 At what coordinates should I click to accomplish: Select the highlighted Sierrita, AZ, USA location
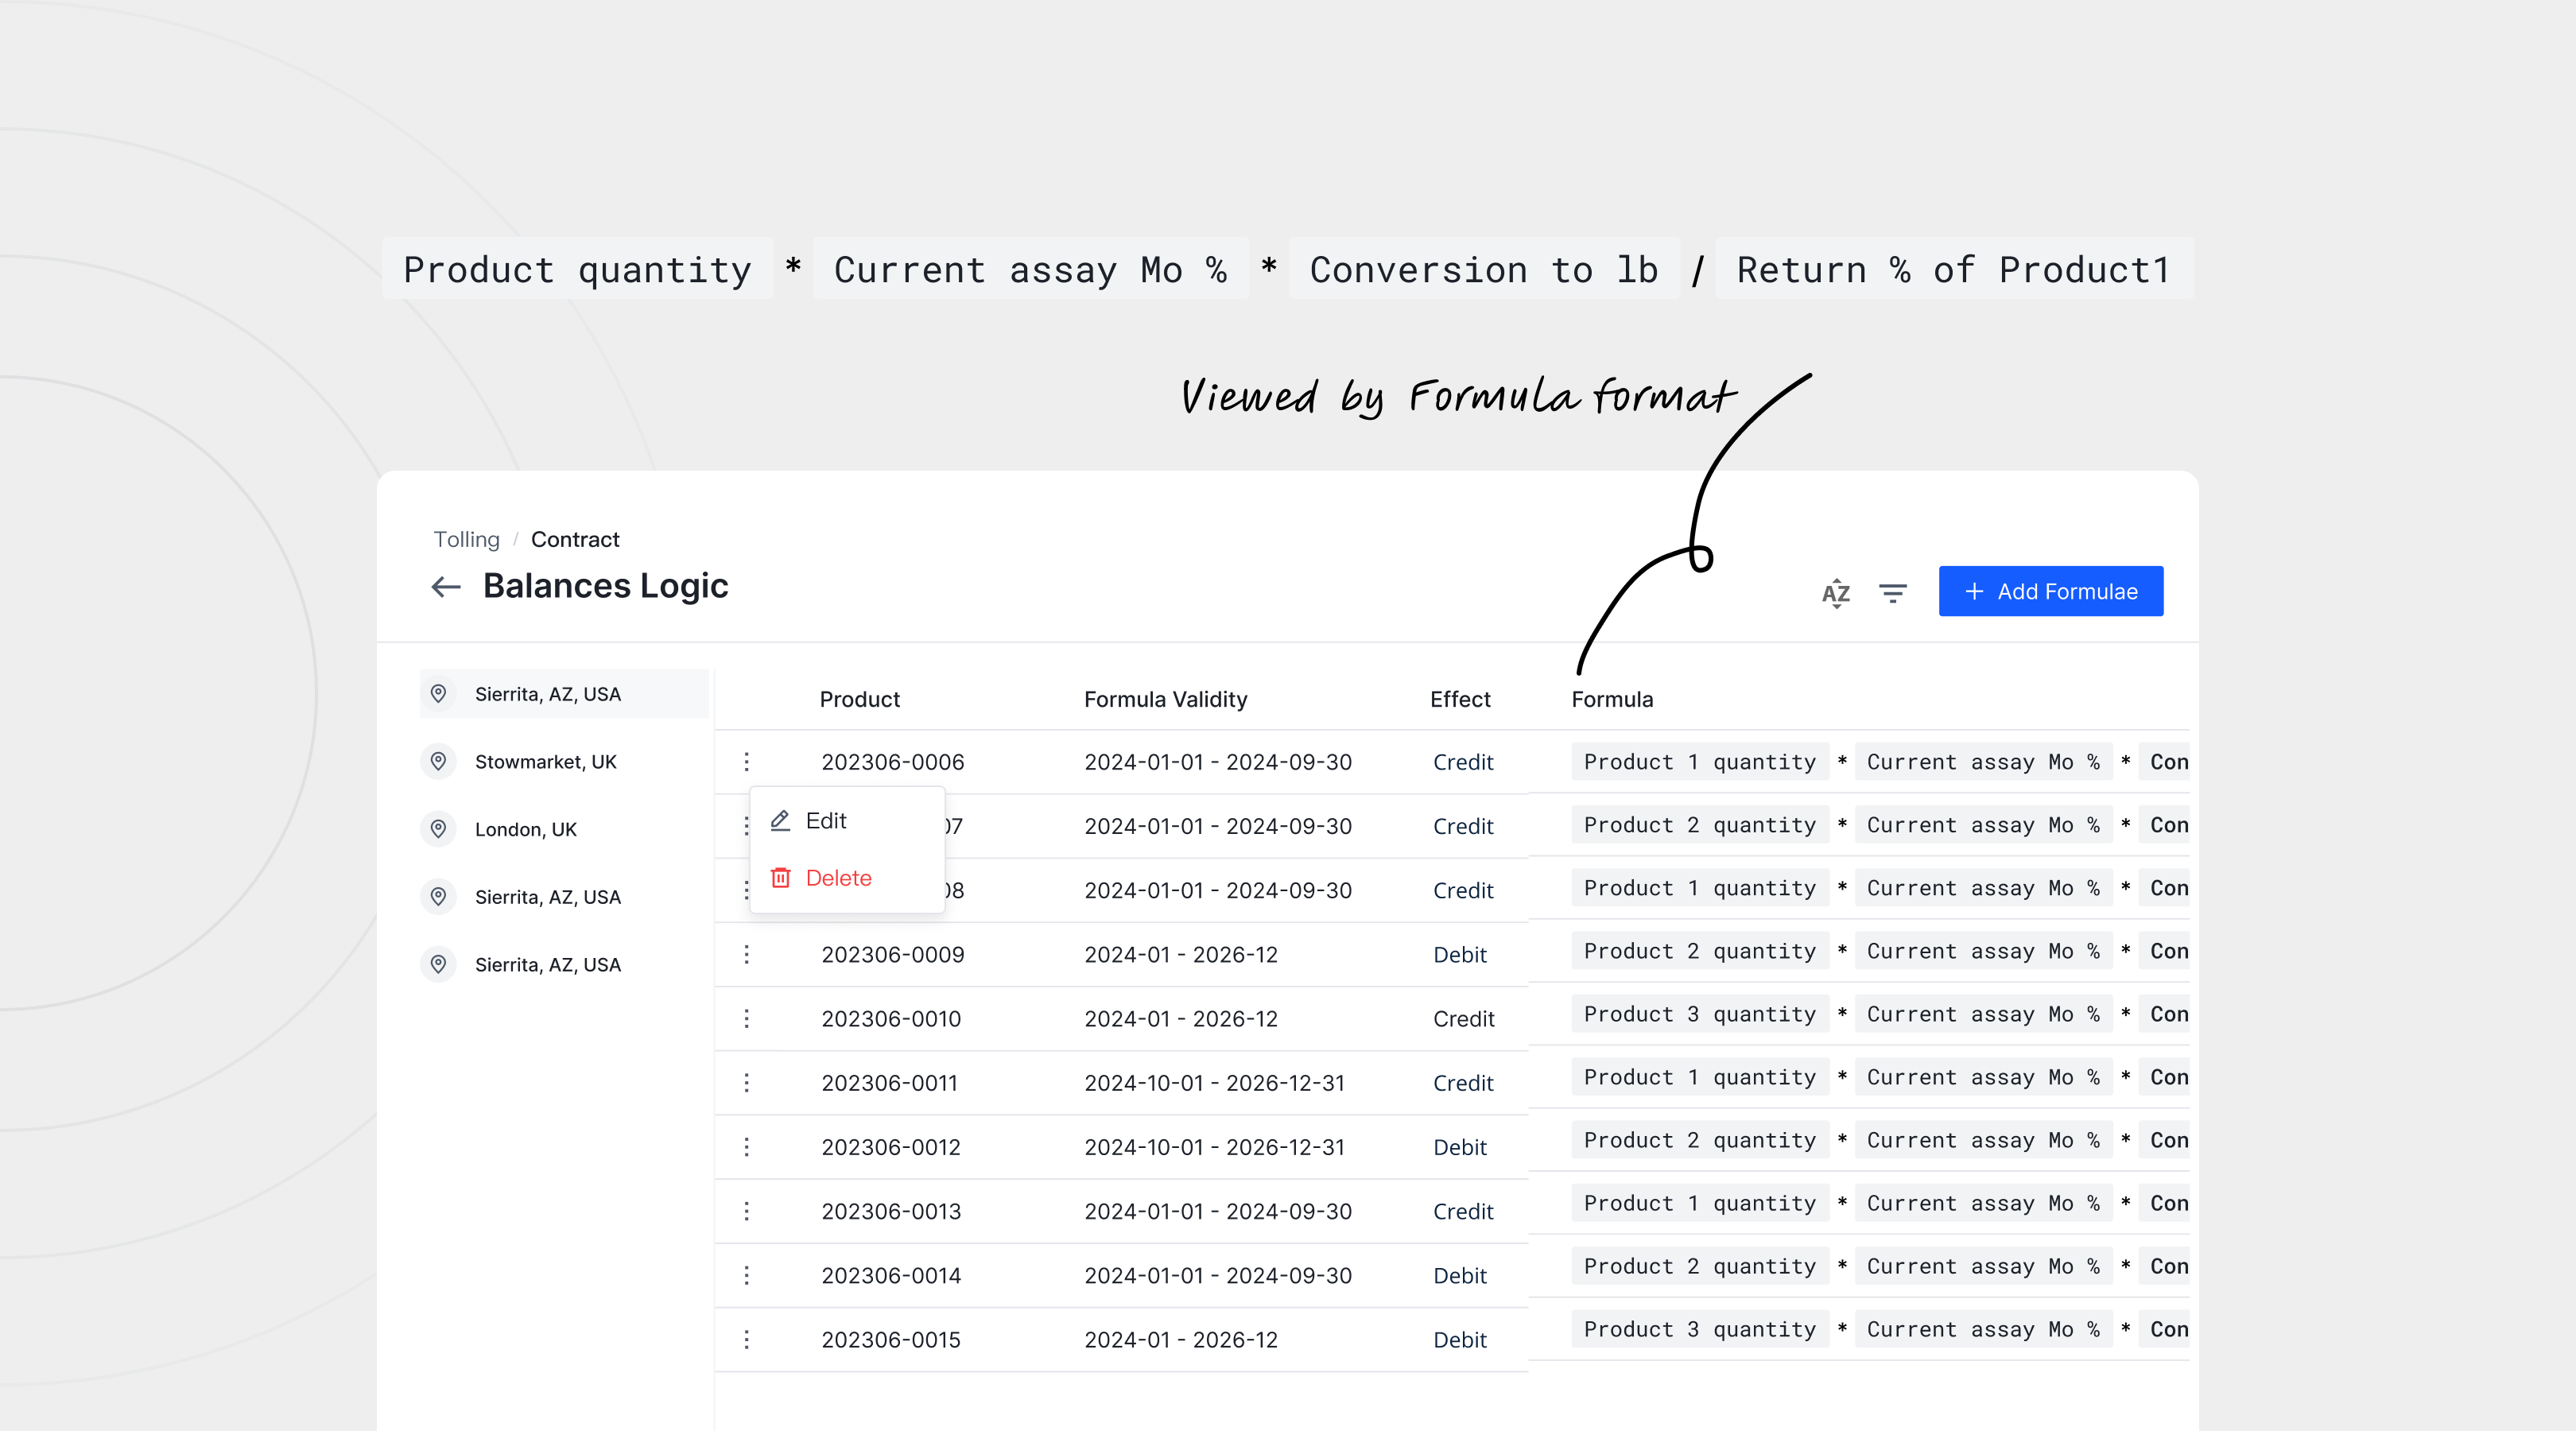[547, 694]
